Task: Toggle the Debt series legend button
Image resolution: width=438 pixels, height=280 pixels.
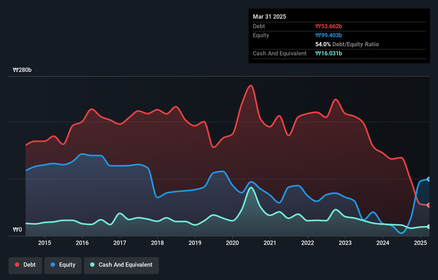Action: point(25,265)
